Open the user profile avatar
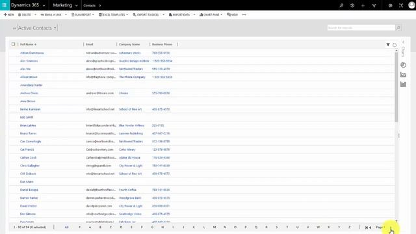 pos(411,5)
